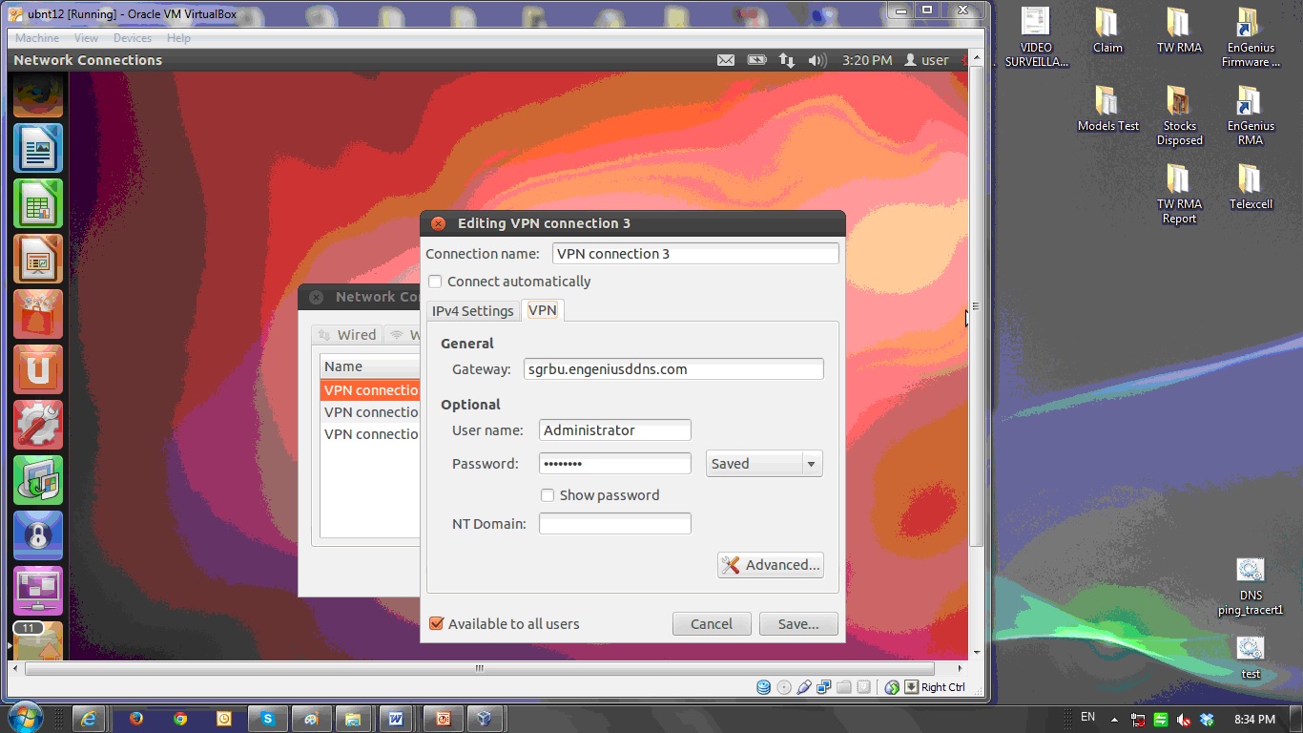Open the Windows EN language bar

pyautogui.click(x=1087, y=718)
